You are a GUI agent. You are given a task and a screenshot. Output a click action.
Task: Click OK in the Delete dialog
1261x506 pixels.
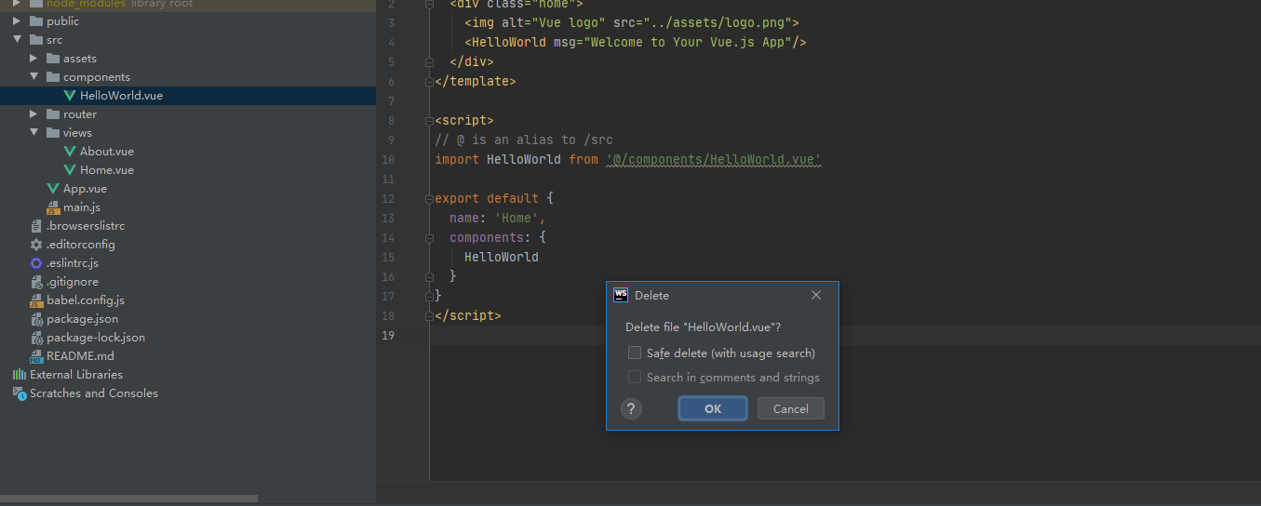[713, 408]
